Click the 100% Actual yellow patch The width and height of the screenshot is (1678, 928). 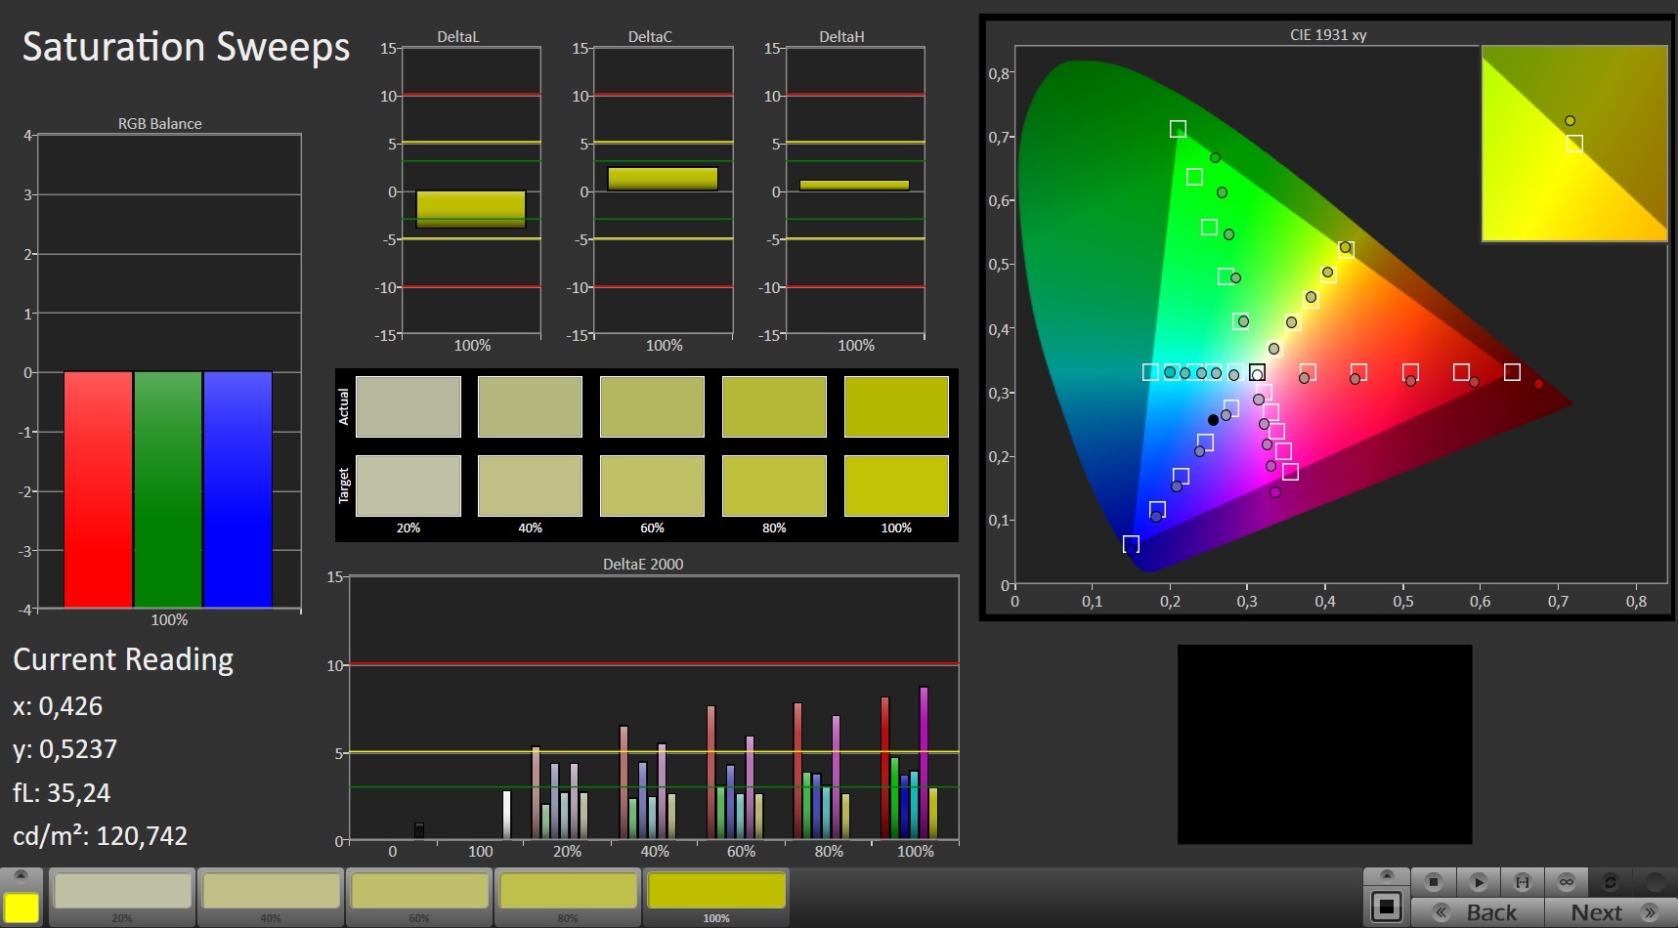[896, 406]
